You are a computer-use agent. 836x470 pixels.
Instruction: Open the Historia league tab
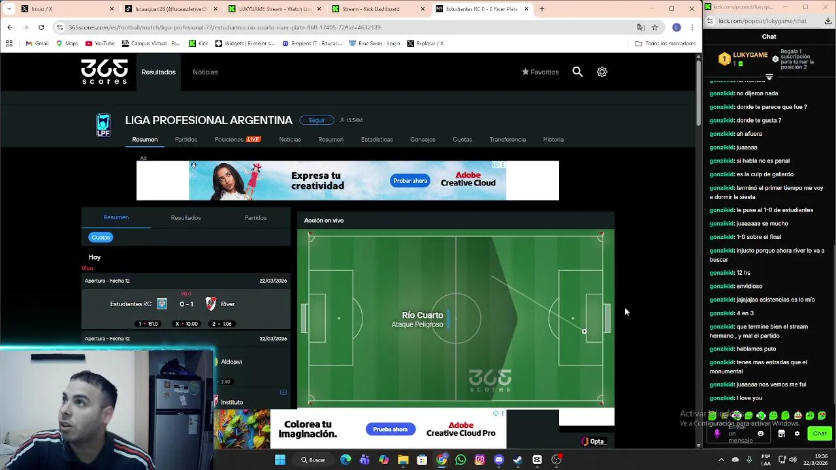[x=553, y=140]
